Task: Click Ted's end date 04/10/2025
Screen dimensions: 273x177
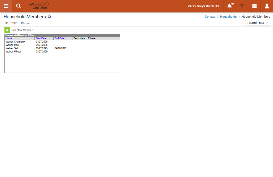Action: tap(60, 48)
